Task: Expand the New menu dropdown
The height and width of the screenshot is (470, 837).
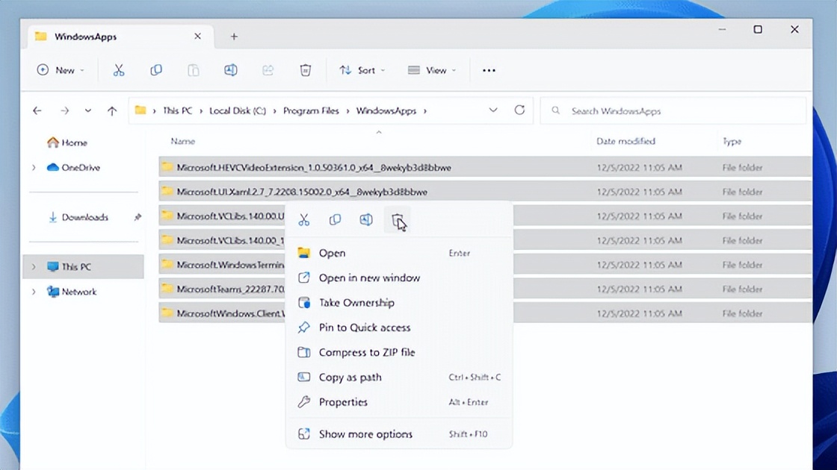Action: pyautogui.click(x=60, y=69)
